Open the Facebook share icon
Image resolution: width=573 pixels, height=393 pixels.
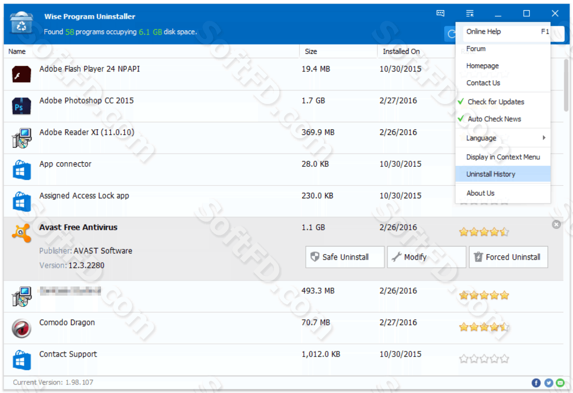pos(535,383)
